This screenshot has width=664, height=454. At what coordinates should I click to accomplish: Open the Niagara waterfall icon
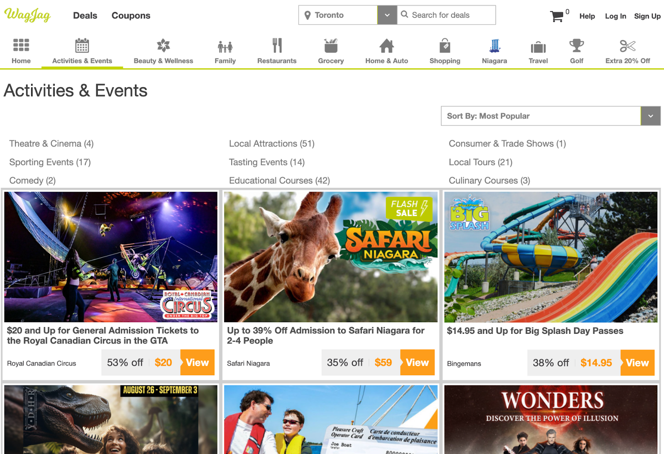coord(494,46)
